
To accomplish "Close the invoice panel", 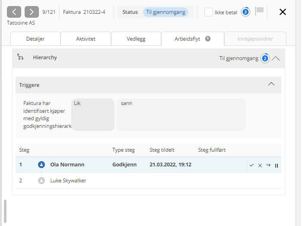I will pyautogui.click(x=283, y=12).
